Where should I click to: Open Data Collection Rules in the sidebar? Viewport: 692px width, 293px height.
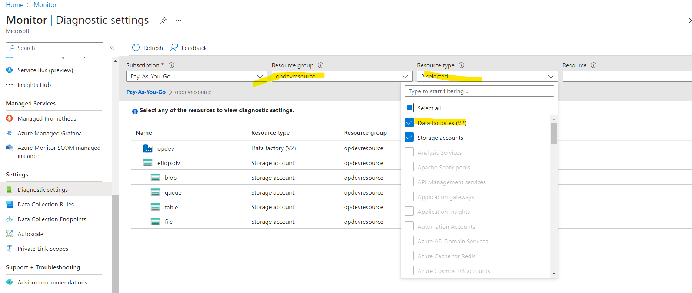46,204
